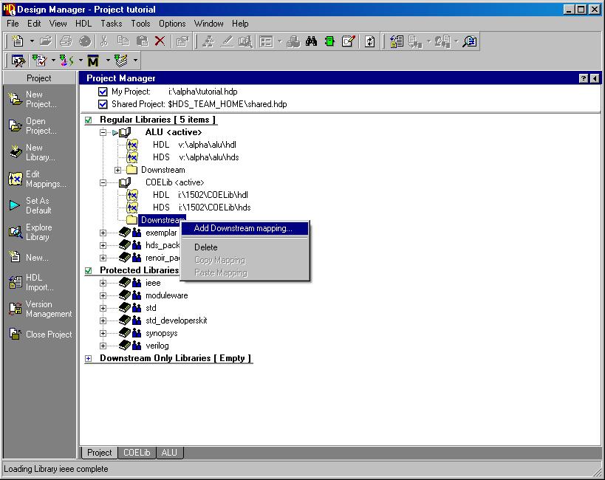
Task: Uncheck the Shared Project checkbox
Action: point(103,104)
